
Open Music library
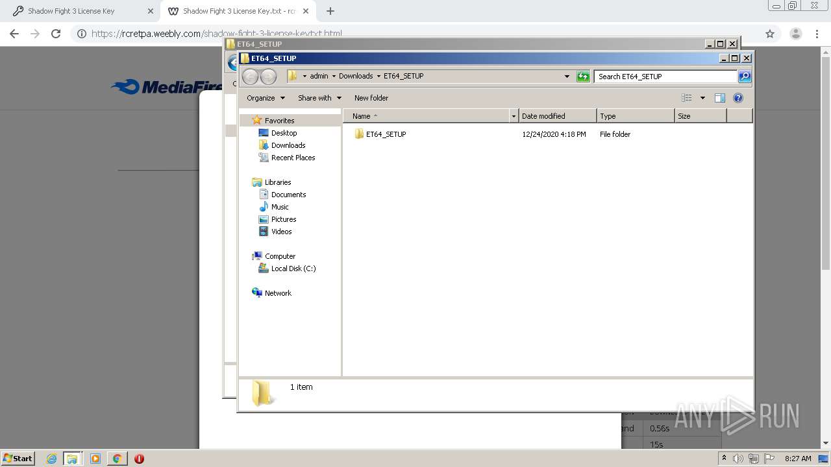pos(280,207)
